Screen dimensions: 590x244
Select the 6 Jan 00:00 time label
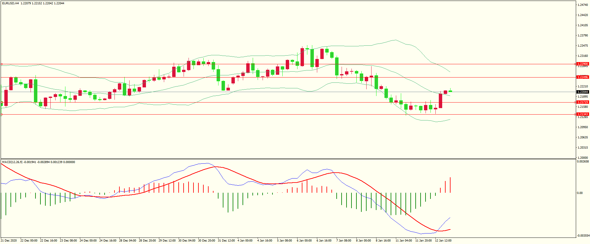point(304,241)
